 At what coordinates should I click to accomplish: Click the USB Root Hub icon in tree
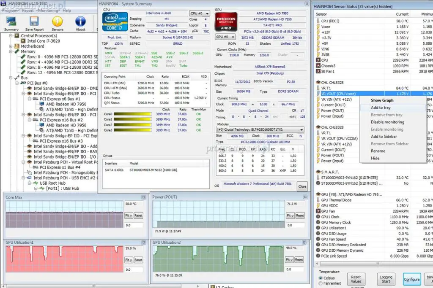coord(36,183)
